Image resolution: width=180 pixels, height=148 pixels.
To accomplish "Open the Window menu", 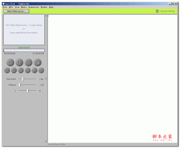I will 44,7.
